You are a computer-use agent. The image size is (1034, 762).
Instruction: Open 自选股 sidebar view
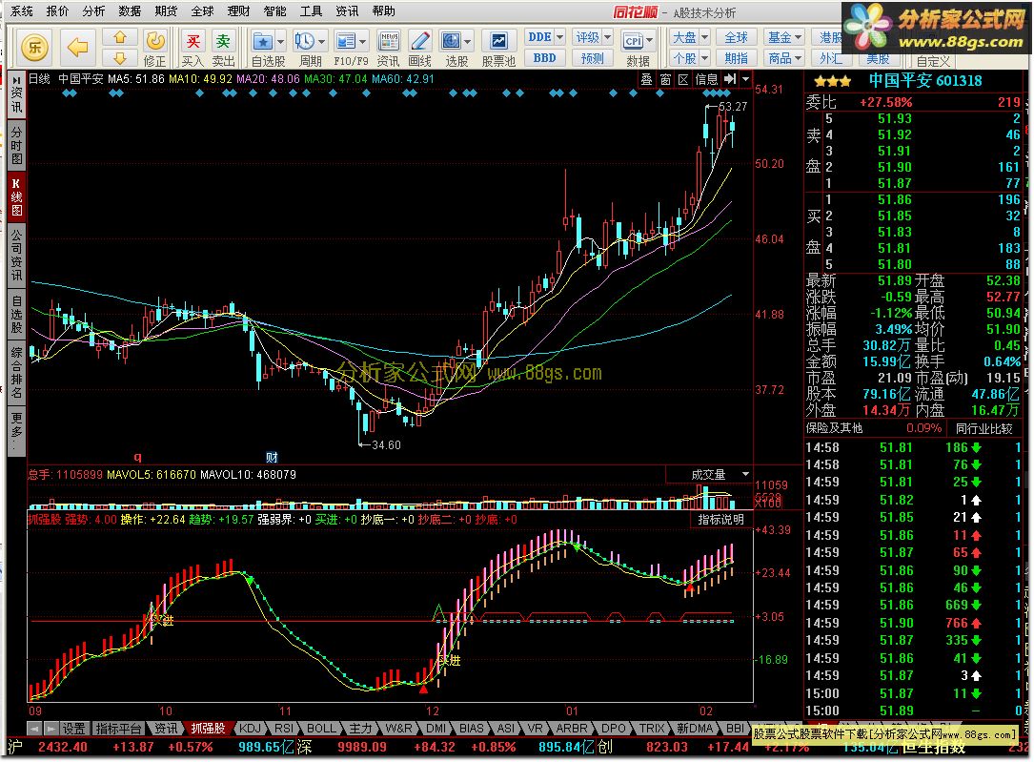pos(16,314)
